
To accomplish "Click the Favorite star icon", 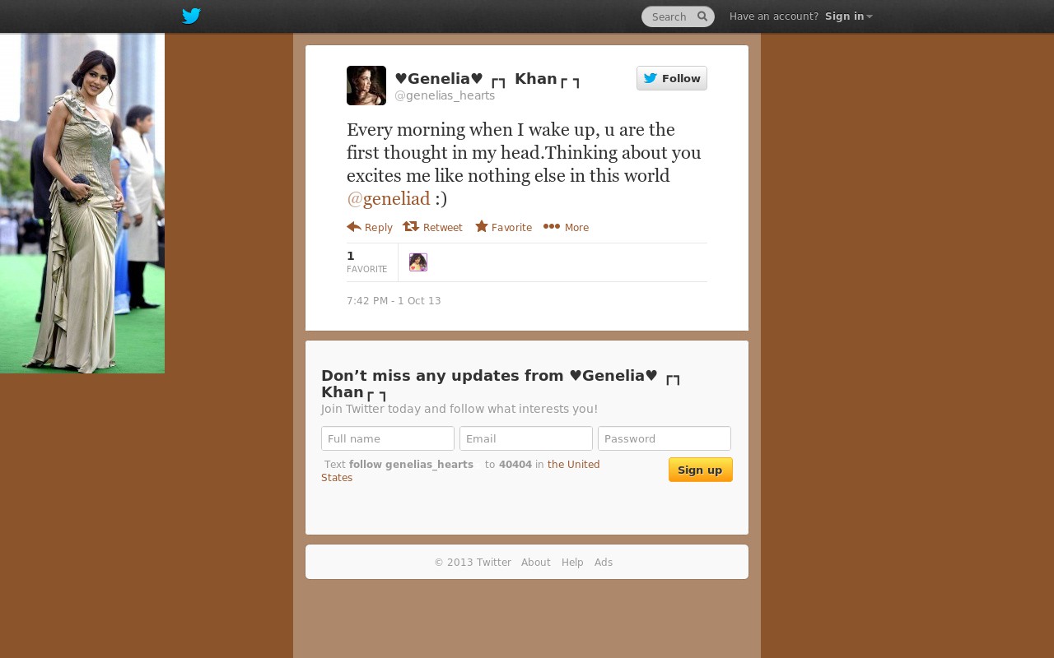I will coord(482,226).
